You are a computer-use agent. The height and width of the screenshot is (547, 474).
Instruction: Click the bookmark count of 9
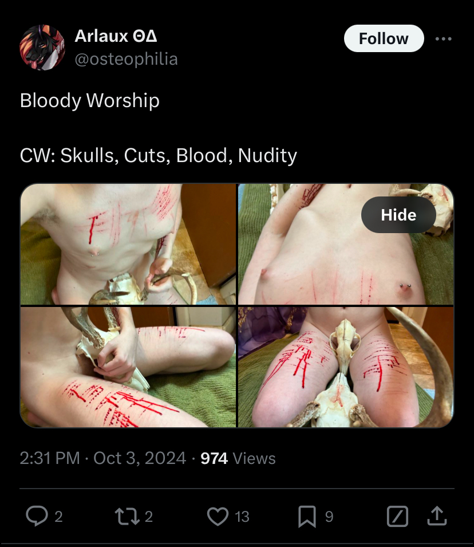pos(329,517)
